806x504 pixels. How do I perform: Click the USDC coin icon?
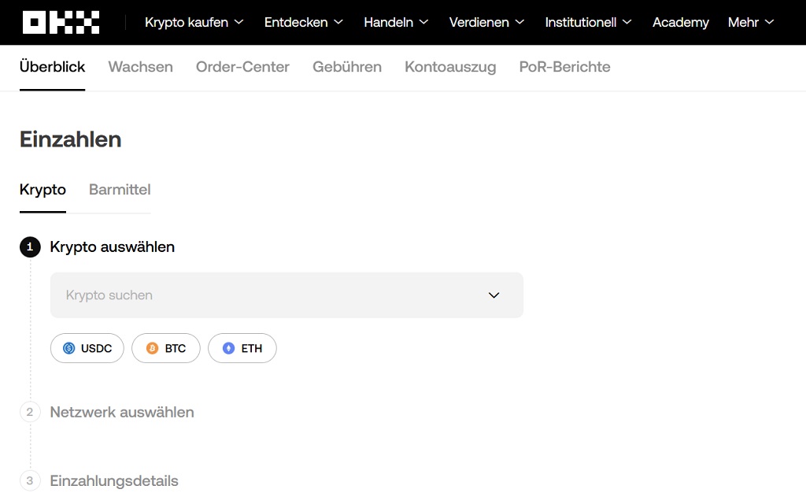(69, 348)
